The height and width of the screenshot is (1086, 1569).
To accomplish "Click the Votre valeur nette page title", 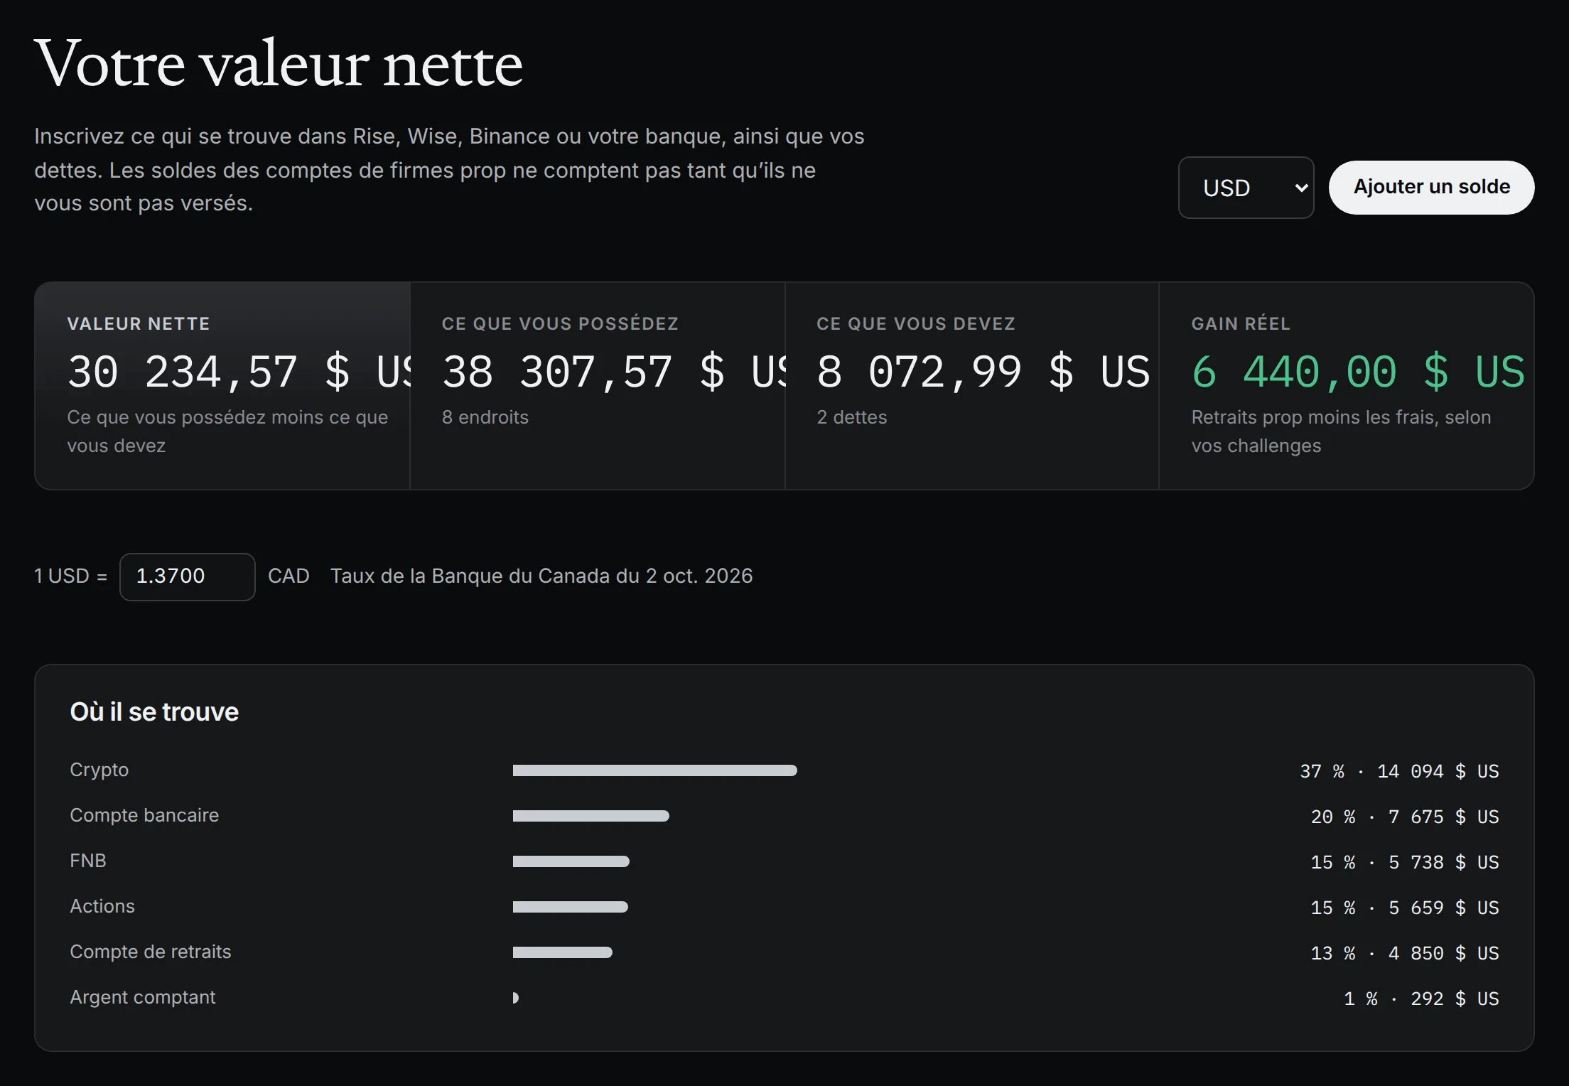I will pos(279,64).
